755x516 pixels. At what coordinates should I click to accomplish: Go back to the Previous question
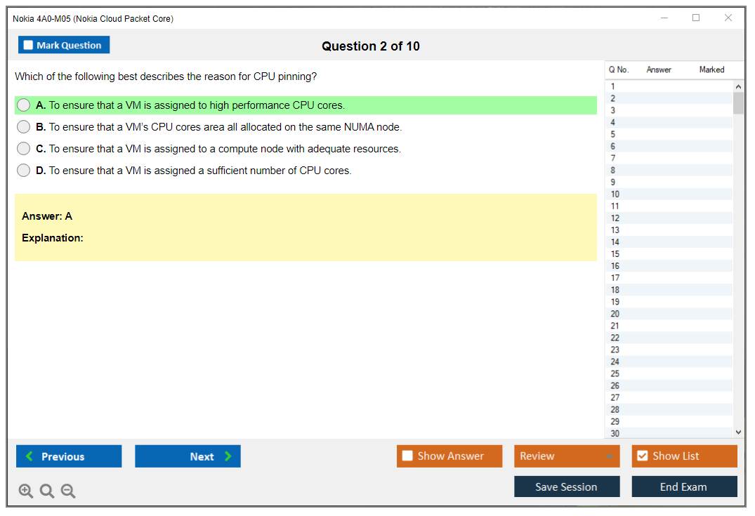[69, 456]
